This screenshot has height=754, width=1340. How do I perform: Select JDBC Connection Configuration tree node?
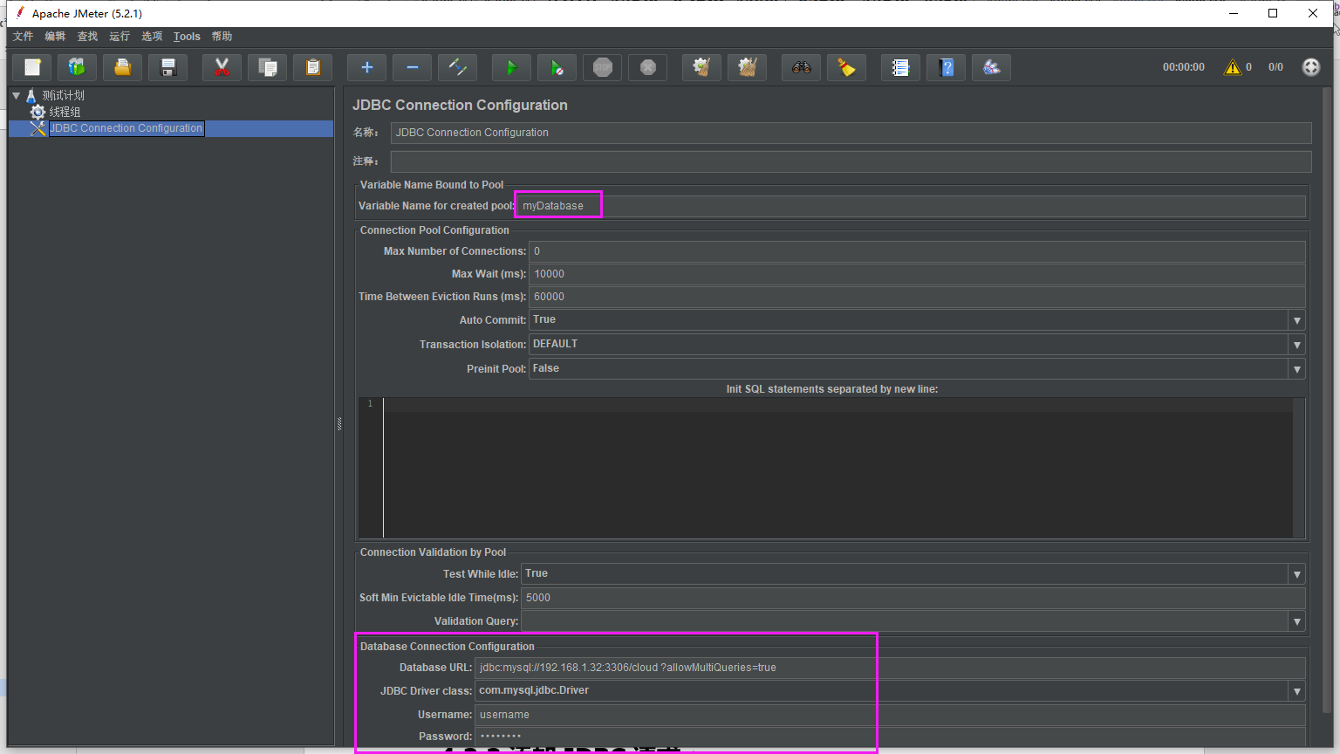coord(126,128)
